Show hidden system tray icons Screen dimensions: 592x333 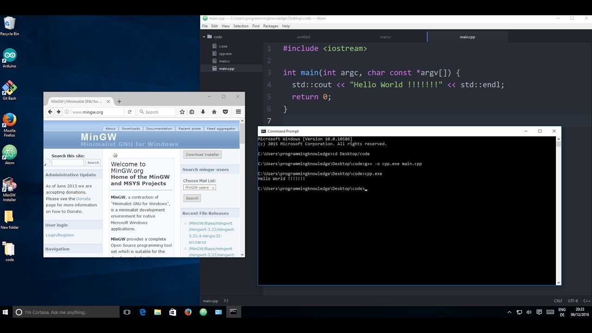pyautogui.click(x=509, y=312)
